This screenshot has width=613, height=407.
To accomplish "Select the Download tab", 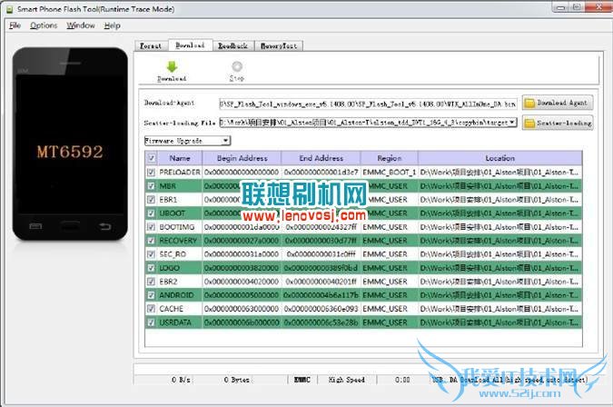I will point(191,45).
